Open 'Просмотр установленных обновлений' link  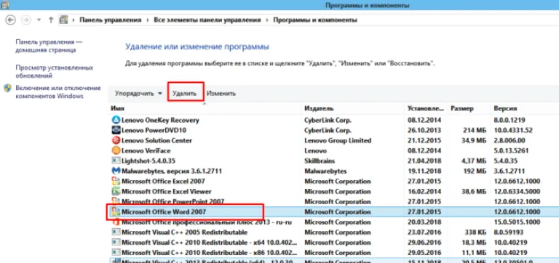tap(54, 71)
